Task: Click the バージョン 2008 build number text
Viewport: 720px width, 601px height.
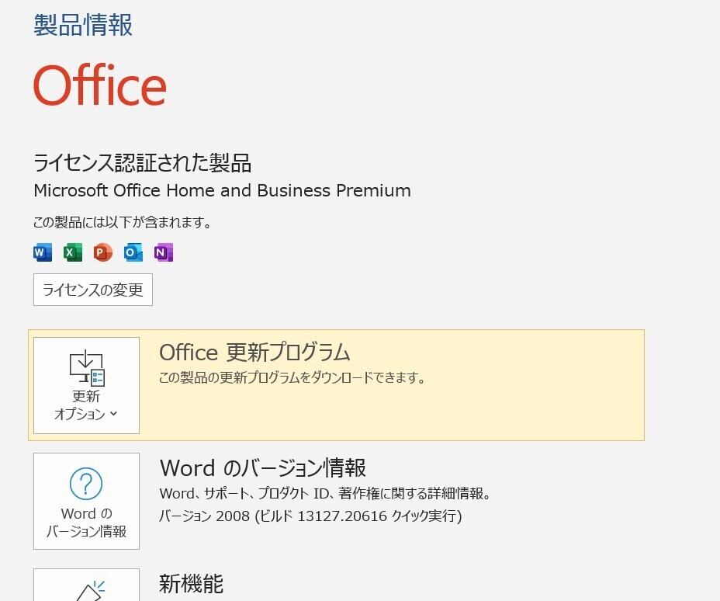Action: click(x=310, y=516)
